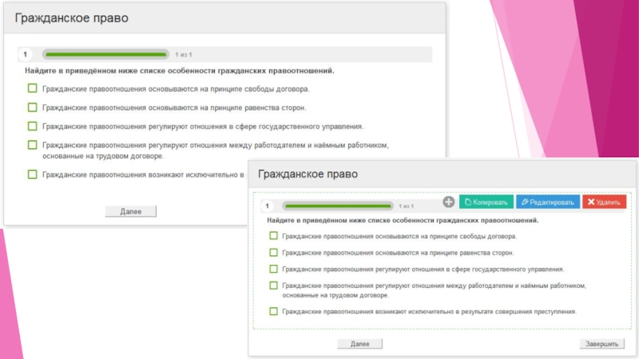Click the plus add icon in front window
Viewport: 639px width, 359px height.
click(448, 202)
